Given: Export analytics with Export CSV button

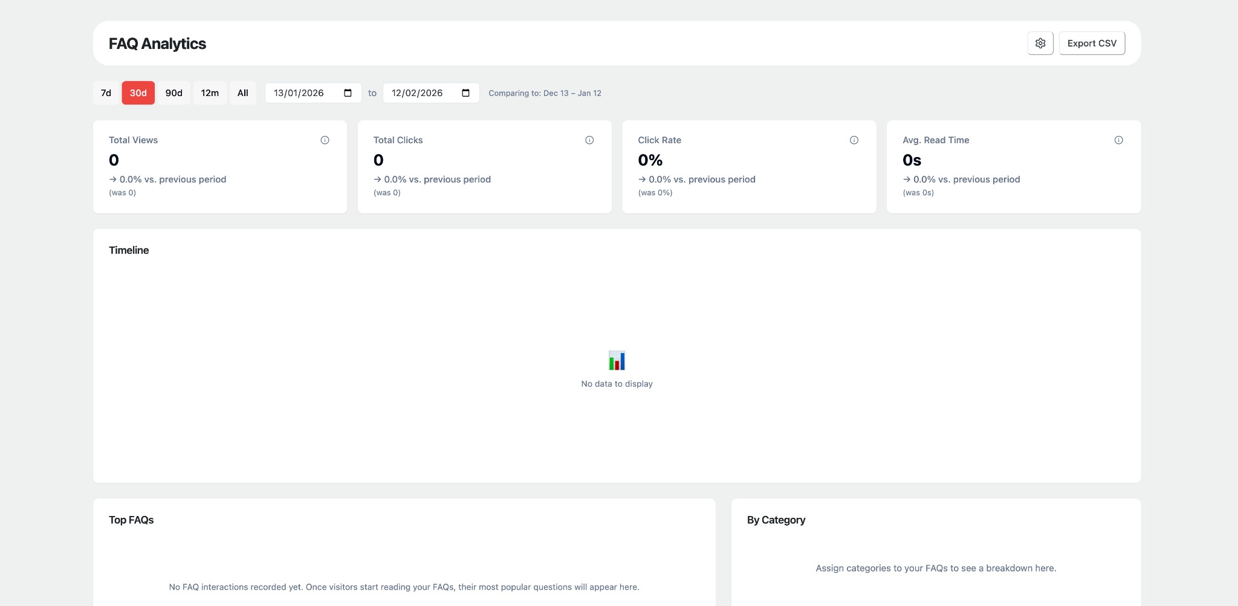Looking at the screenshot, I should click(x=1092, y=44).
